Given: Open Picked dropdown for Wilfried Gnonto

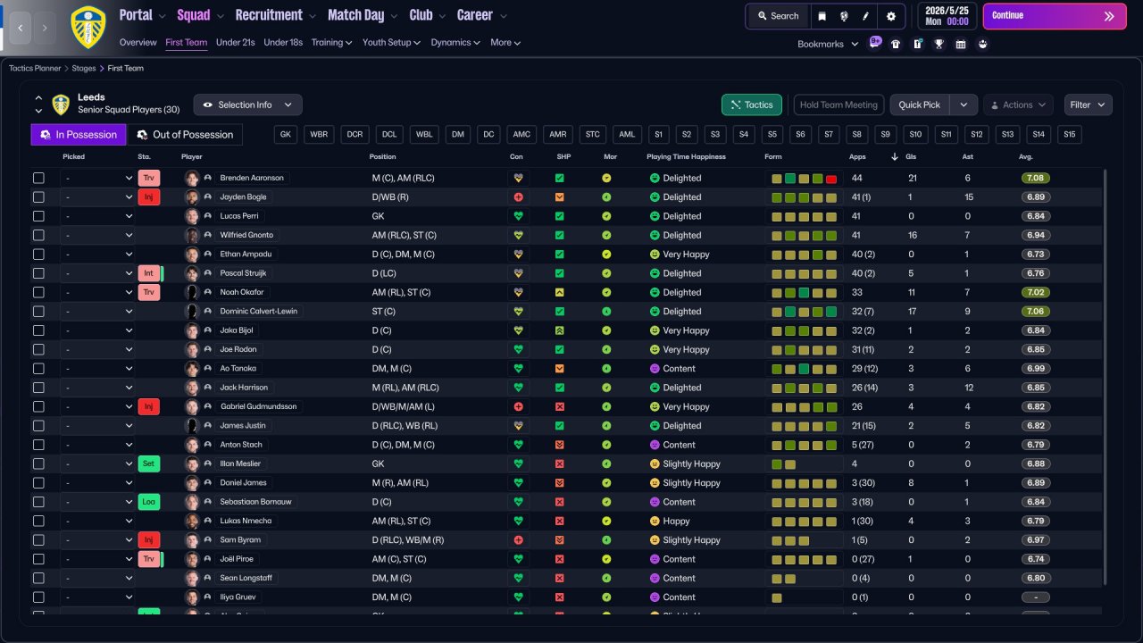Looking at the screenshot, I should [x=98, y=235].
